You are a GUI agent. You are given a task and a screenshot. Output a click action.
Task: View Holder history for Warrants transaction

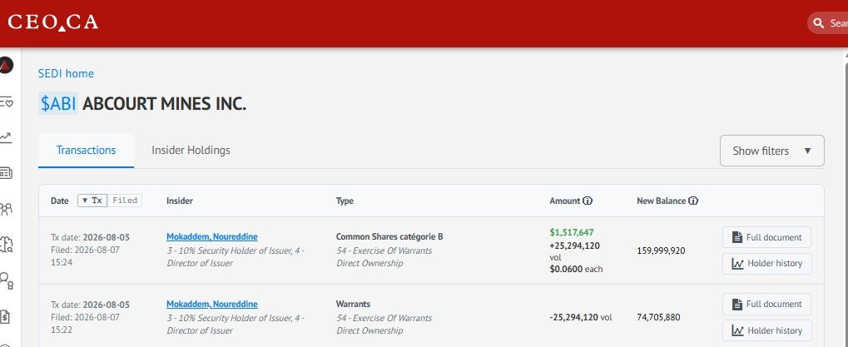[767, 330]
